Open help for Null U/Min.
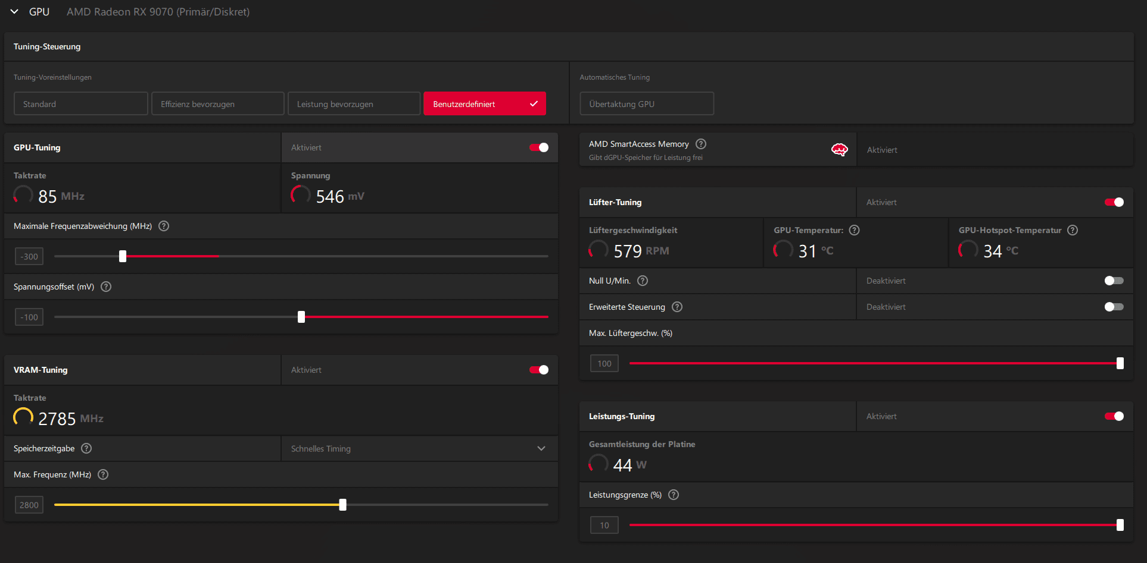This screenshot has height=563, width=1147. [643, 281]
